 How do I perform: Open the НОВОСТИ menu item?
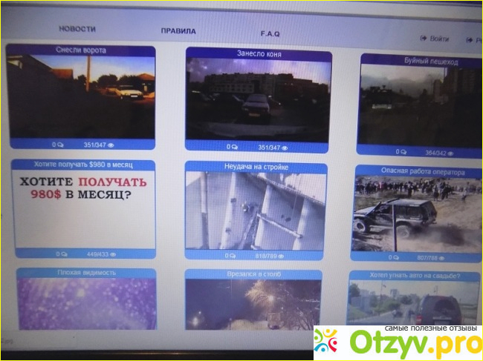pyautogui.click(x=77, y=29)
